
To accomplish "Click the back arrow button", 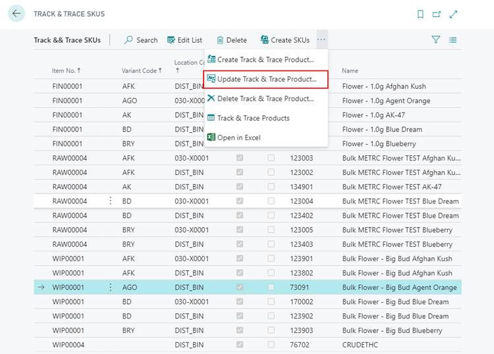I will point(16,14).
